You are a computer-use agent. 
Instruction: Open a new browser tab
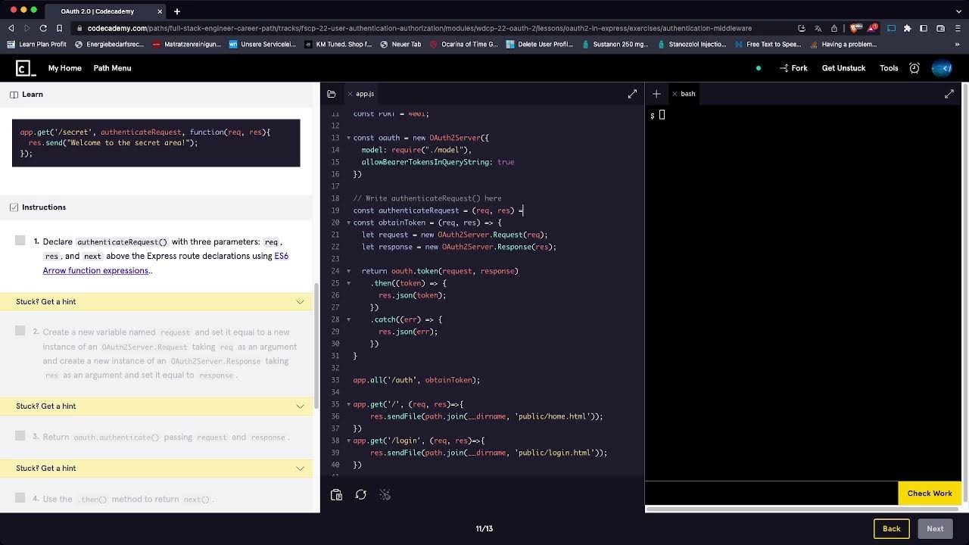(177, 11)
